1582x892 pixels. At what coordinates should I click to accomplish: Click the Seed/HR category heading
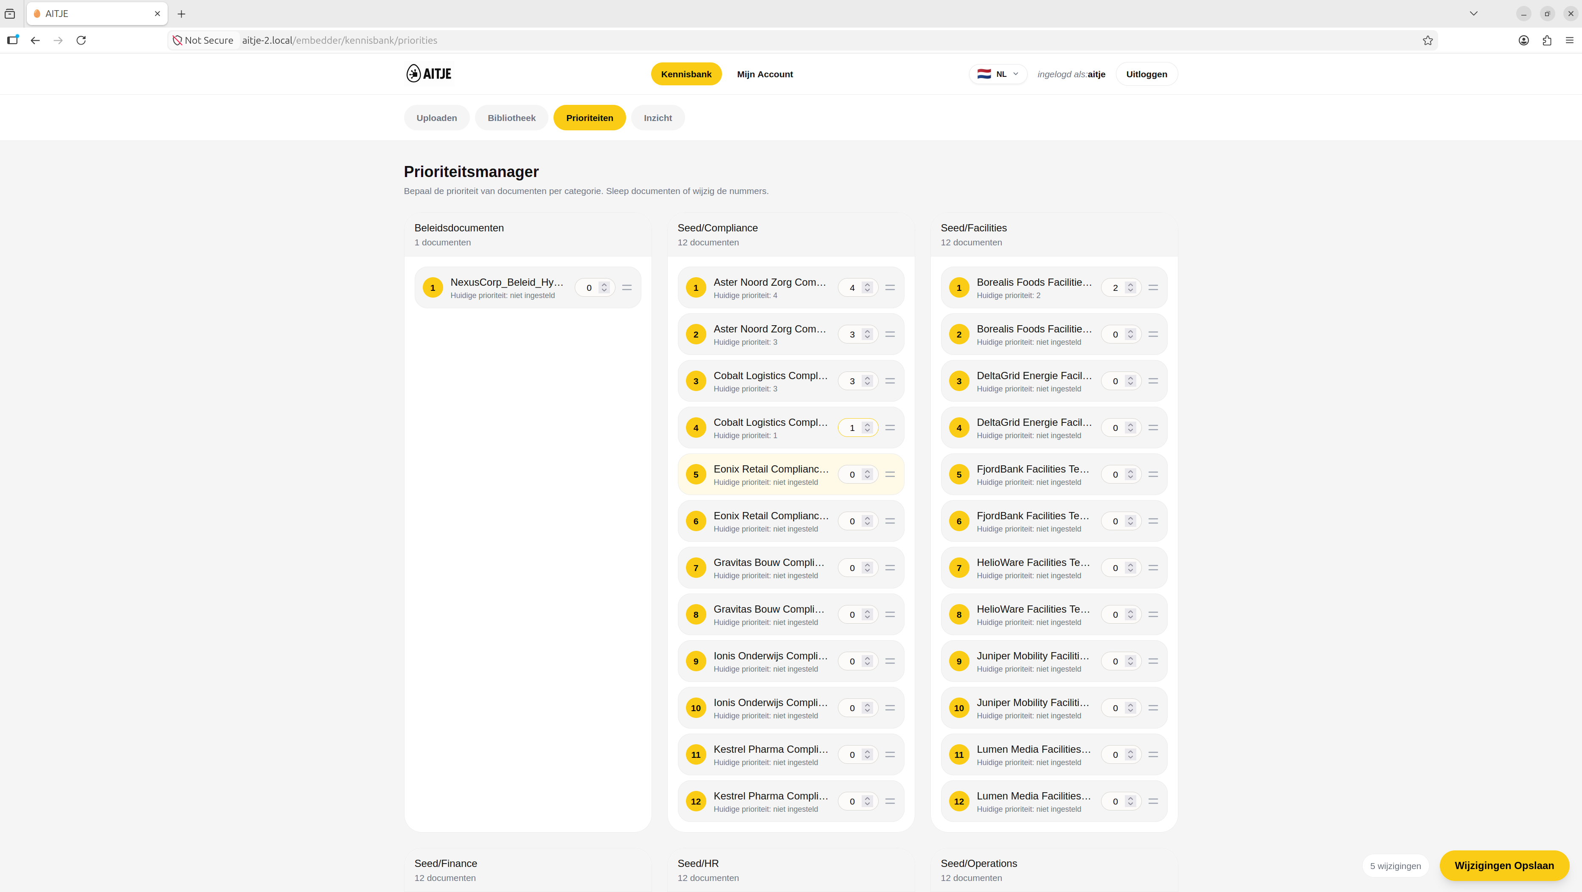click(698, 863)
